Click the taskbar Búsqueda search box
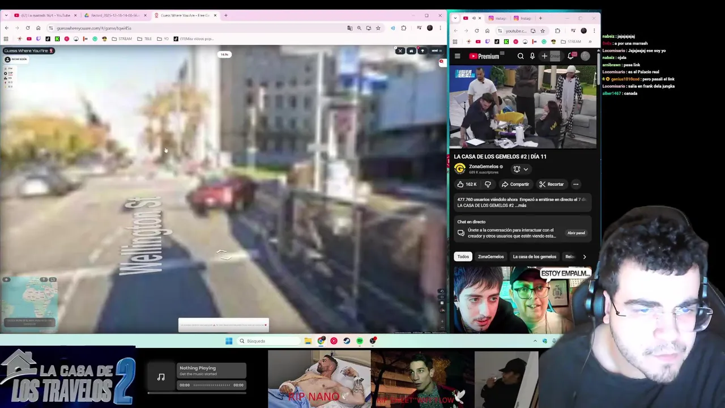Screen dimensions: 725x408 (268, 341)
